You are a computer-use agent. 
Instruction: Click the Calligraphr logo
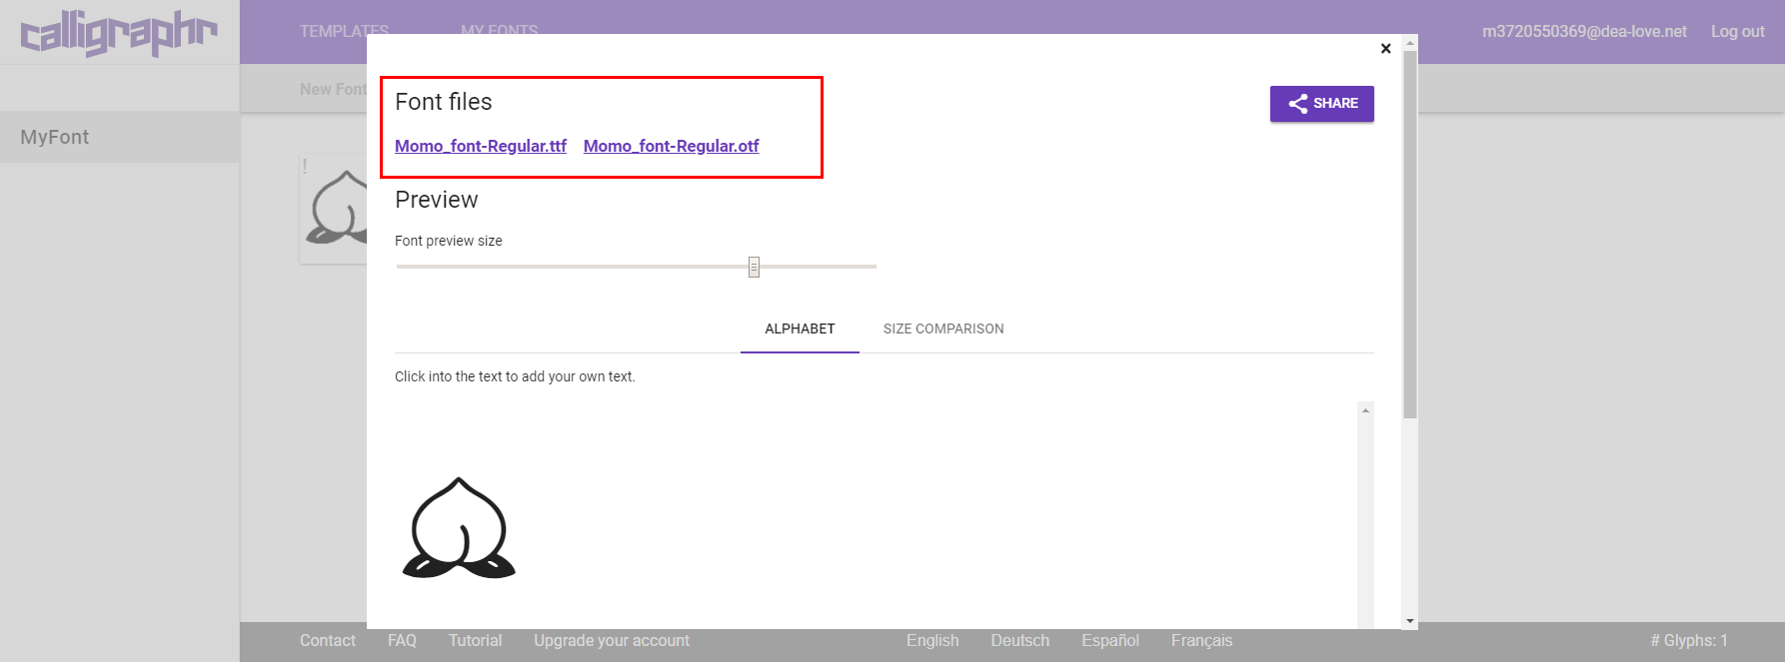point(118,33)
